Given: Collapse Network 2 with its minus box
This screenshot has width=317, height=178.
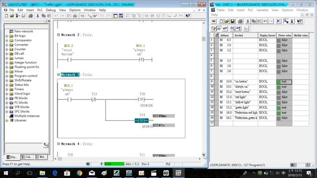Looking at the screenshot, I should click(x=58, y=35).
